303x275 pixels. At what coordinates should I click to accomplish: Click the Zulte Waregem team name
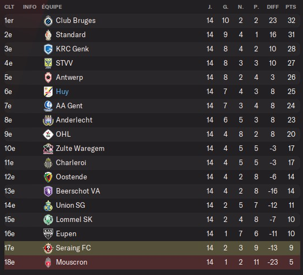pyautogui.click(x=80, y=149)
